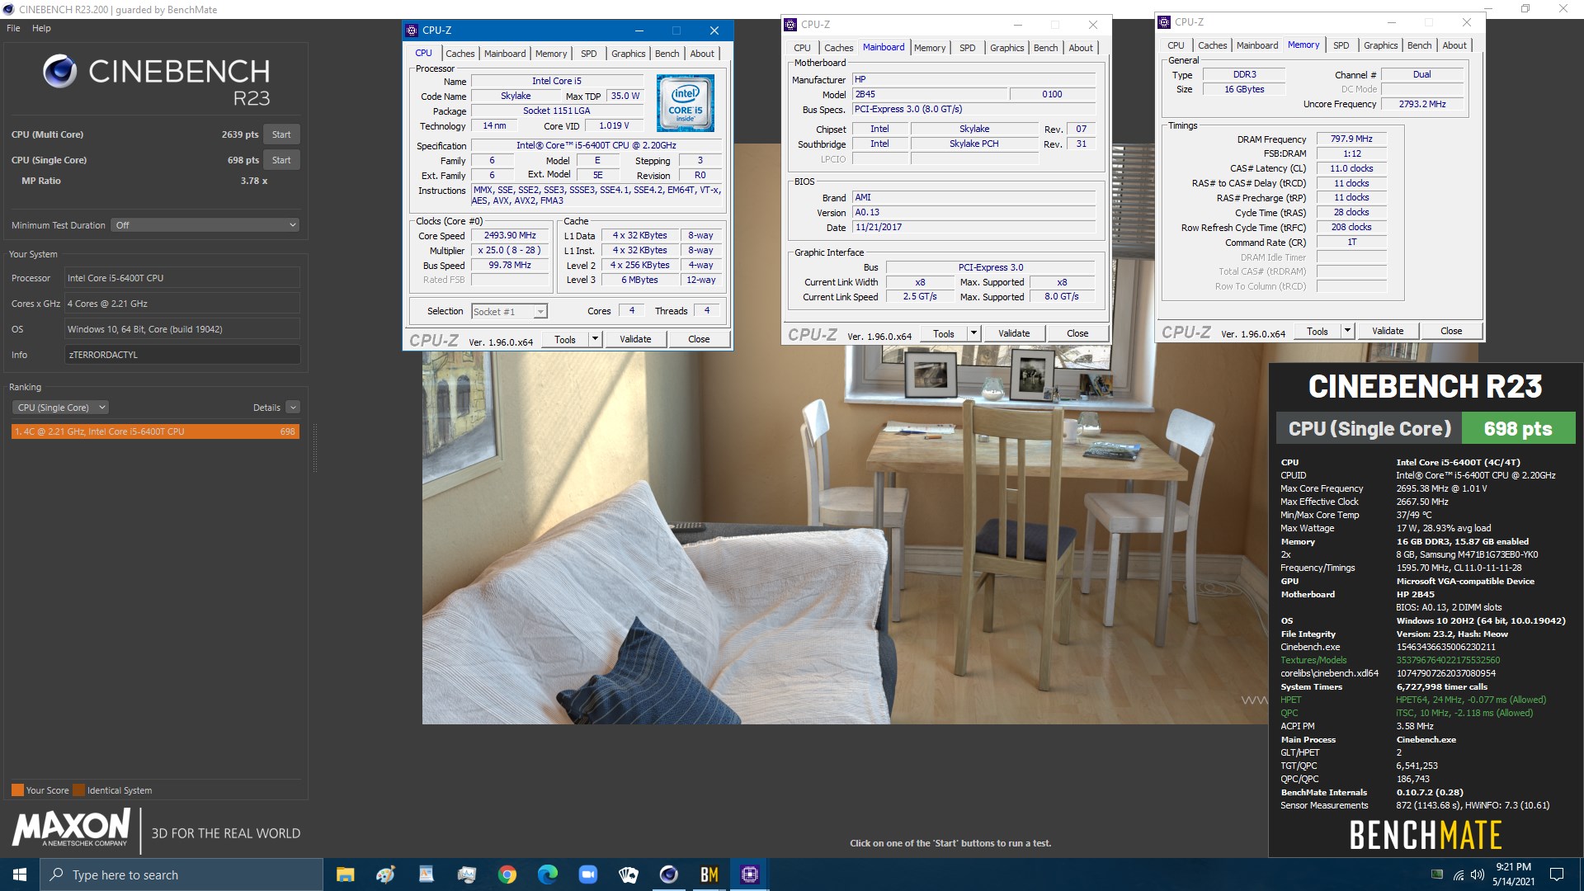Select SPD tab in Mainboard CPU-Z window
Screen dimensions: 1584x891
point(967,48)
